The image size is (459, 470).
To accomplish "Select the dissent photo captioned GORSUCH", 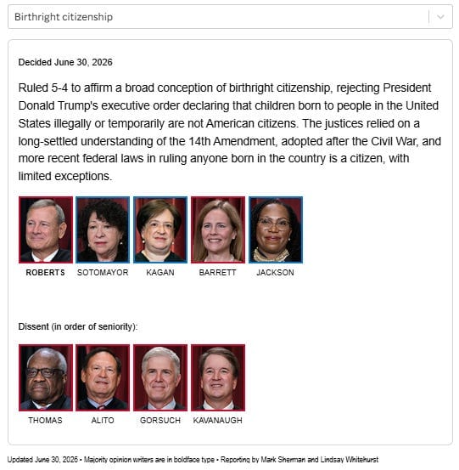I will [x=160, y=377].
